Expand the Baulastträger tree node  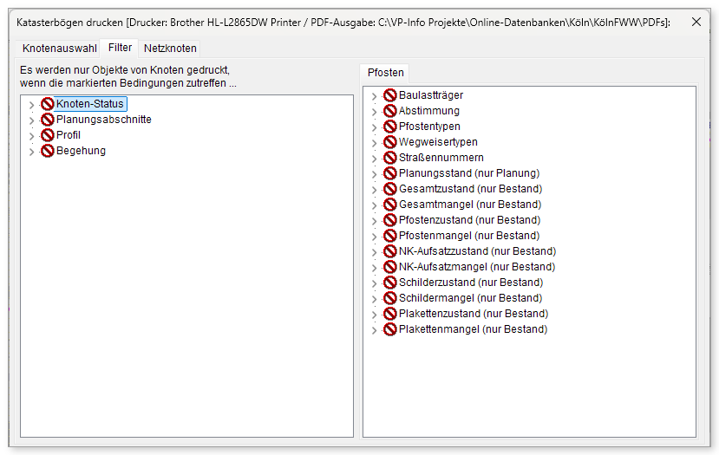pos(374,96)
